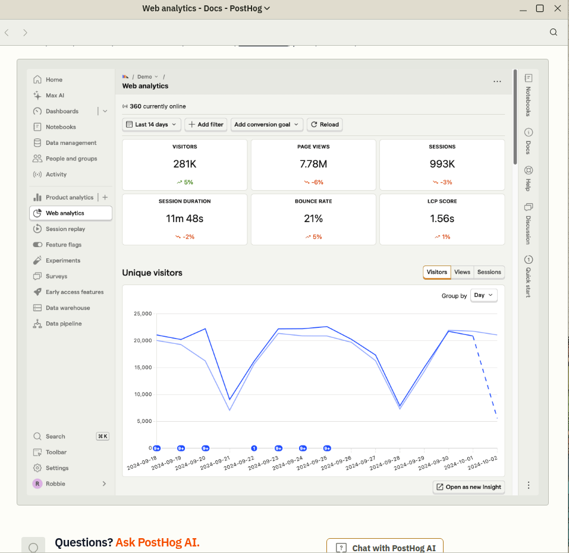Open Feature flags in sidebar
Viewport: 569px width, 553px height.
pyautogui.click(x=63, y=245)
